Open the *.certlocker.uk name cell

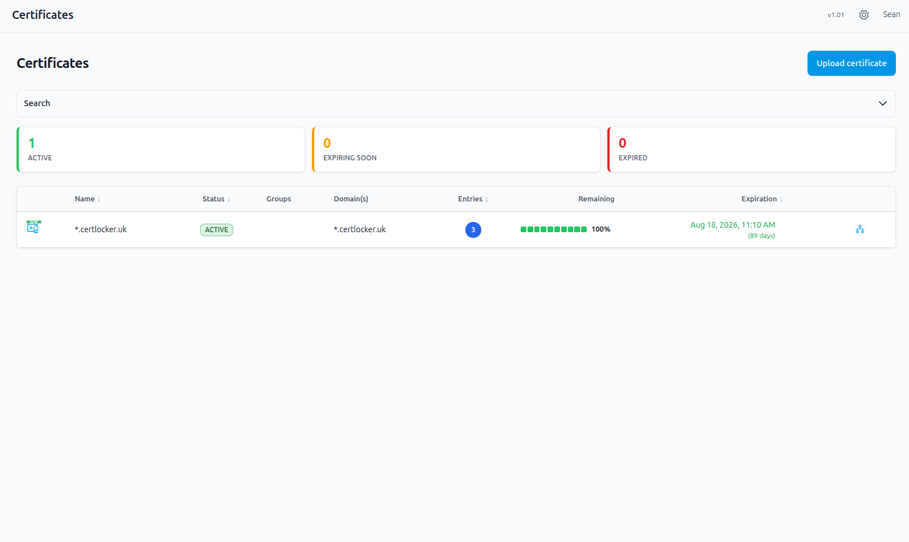tap(101, 229)
